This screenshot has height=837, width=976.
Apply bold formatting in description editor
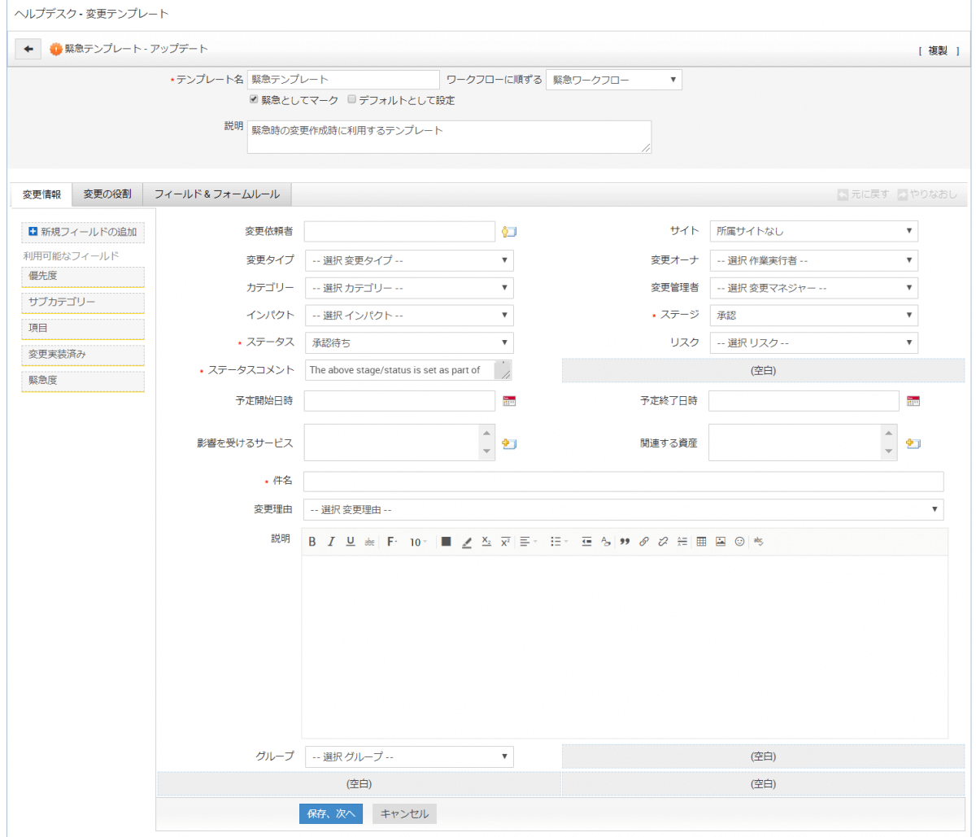(x=312, y=542)
